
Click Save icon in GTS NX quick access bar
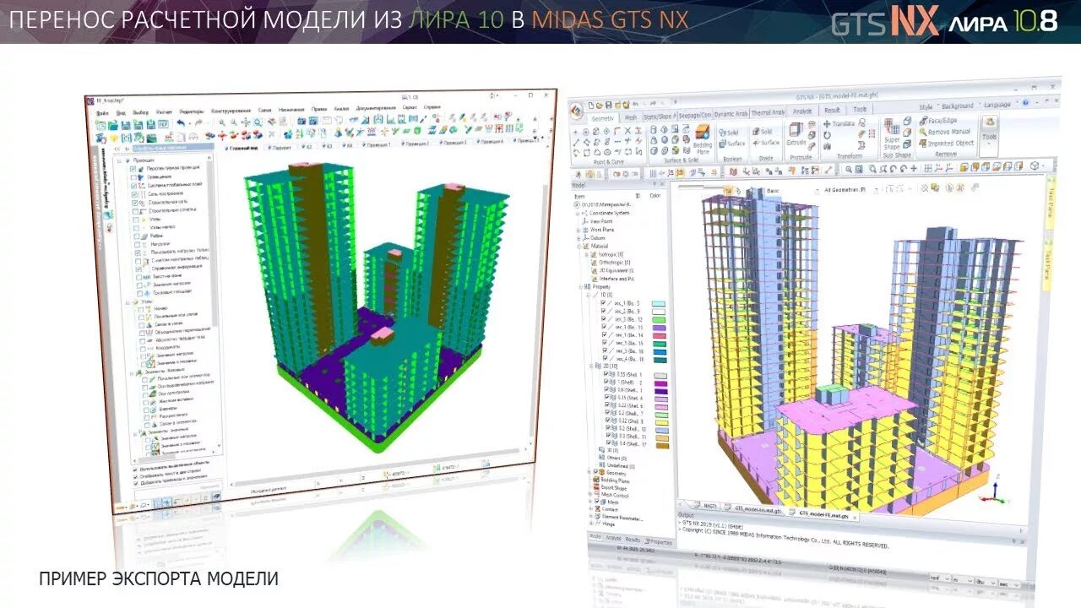609,104
